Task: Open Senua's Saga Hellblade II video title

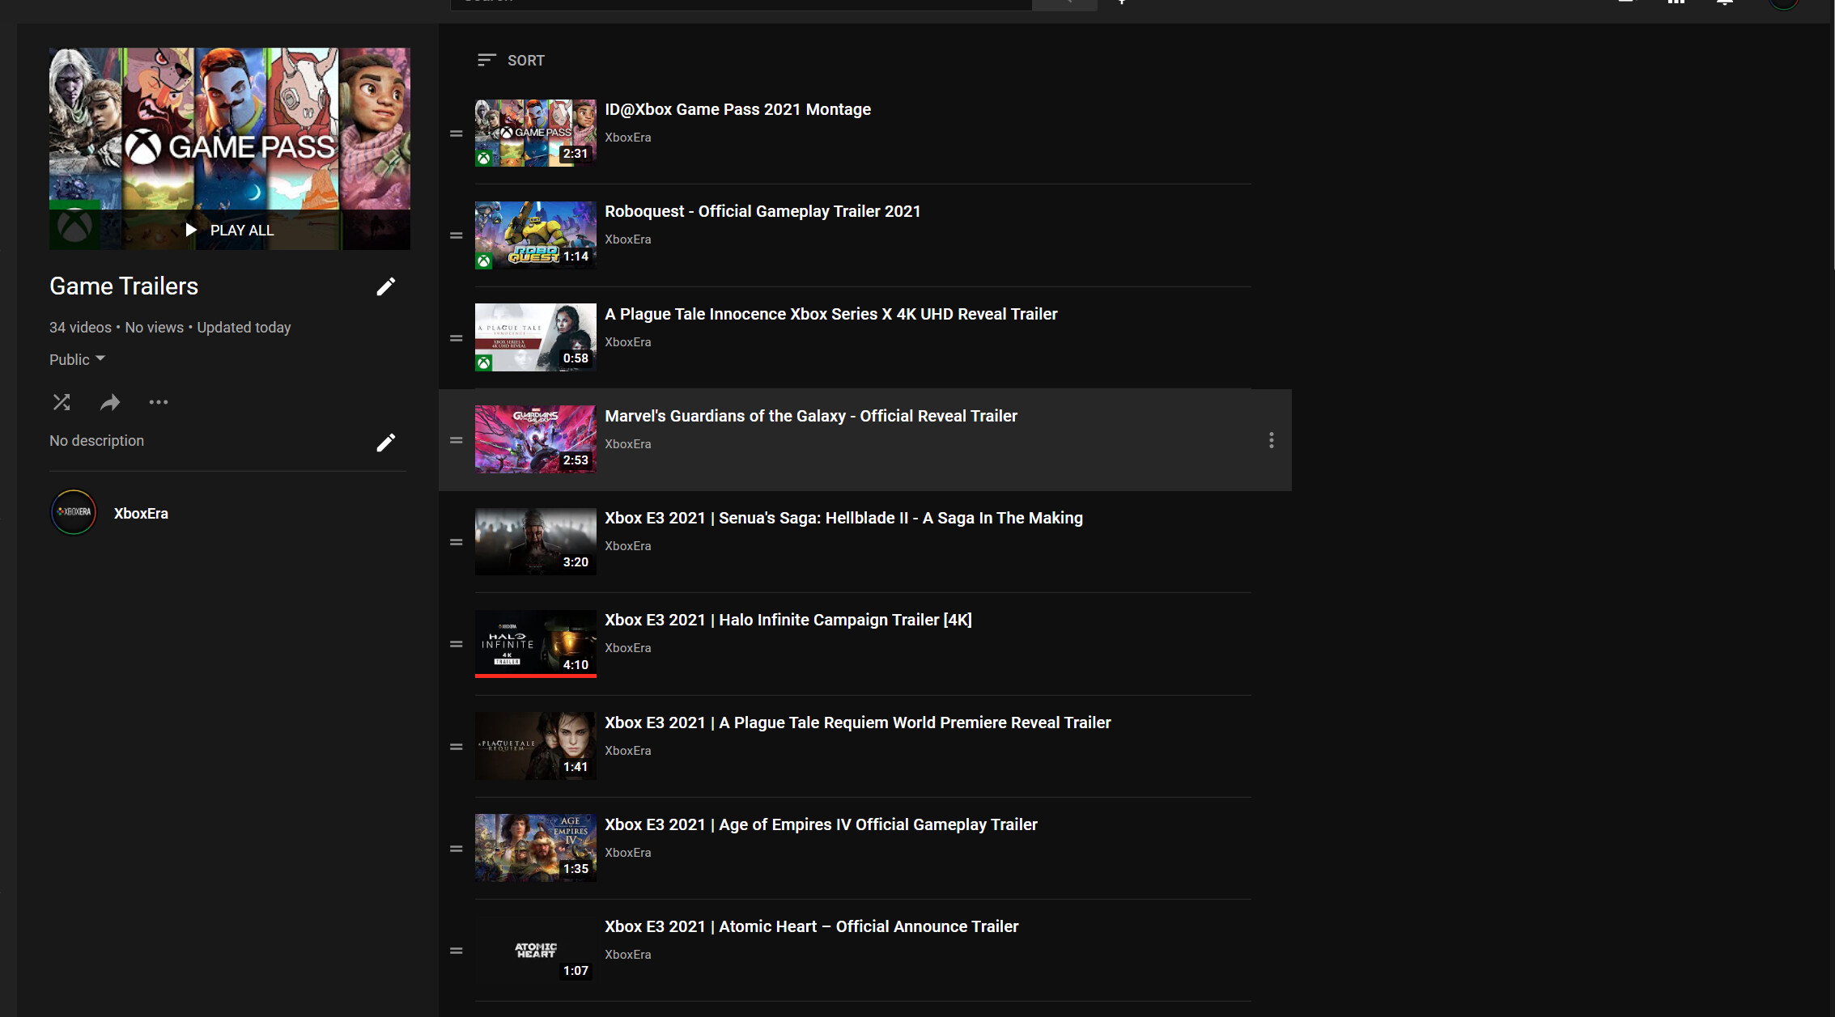Action: point(843,518)
